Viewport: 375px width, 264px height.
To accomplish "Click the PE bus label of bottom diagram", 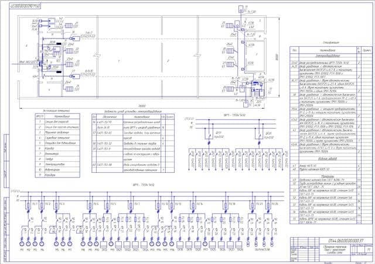I will (18, 200).
